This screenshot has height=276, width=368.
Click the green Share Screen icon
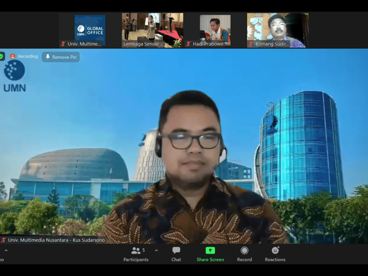click(x=210, y=251)
